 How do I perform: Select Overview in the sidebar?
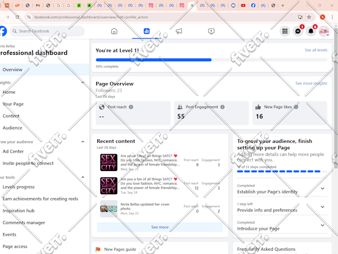click(44, 70)
